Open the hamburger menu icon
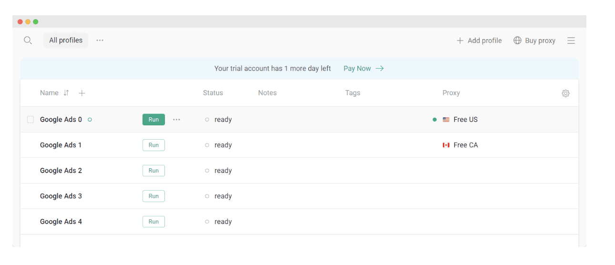615x265 pixels. pyautogui.click(x=571, y=41)
